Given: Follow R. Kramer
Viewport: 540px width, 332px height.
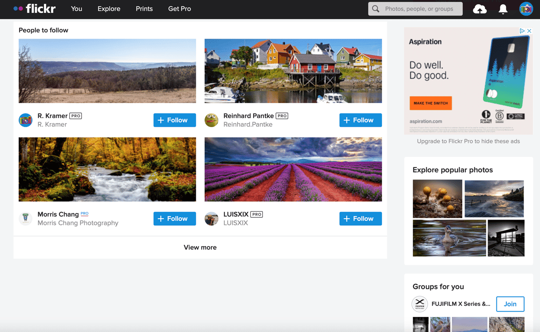Looking at the screenshot, I should (175, 120).
